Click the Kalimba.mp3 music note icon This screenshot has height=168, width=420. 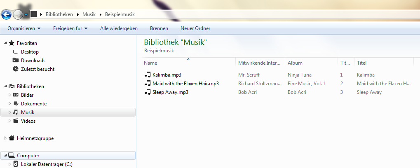point(147,75)
